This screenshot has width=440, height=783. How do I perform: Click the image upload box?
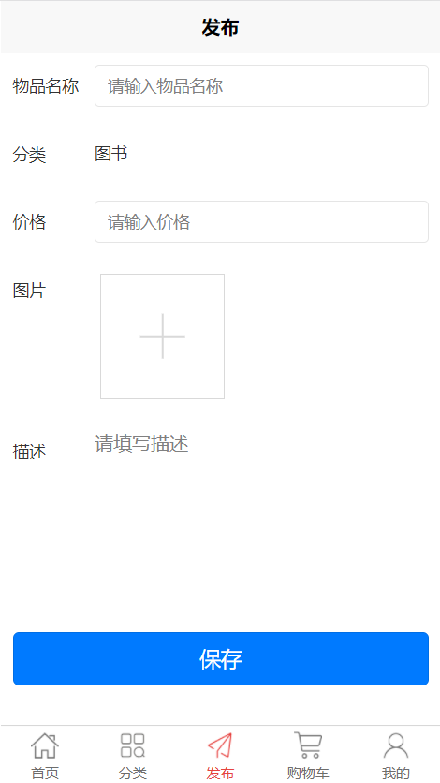click(163, 336)
